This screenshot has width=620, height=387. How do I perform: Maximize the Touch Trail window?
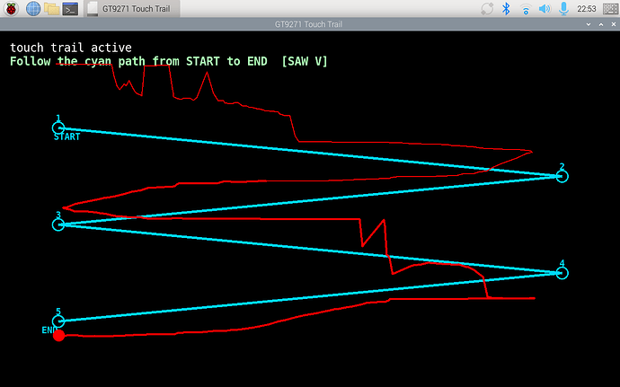pyautogui.click(x=601, y=24)
